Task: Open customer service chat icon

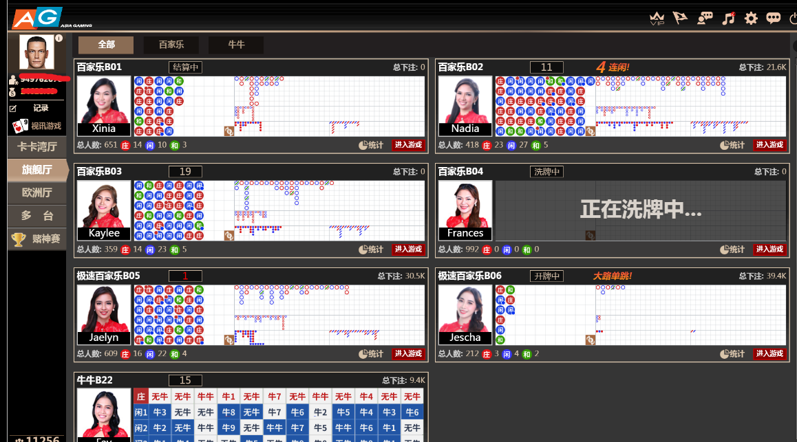Action: pos(704,19)
